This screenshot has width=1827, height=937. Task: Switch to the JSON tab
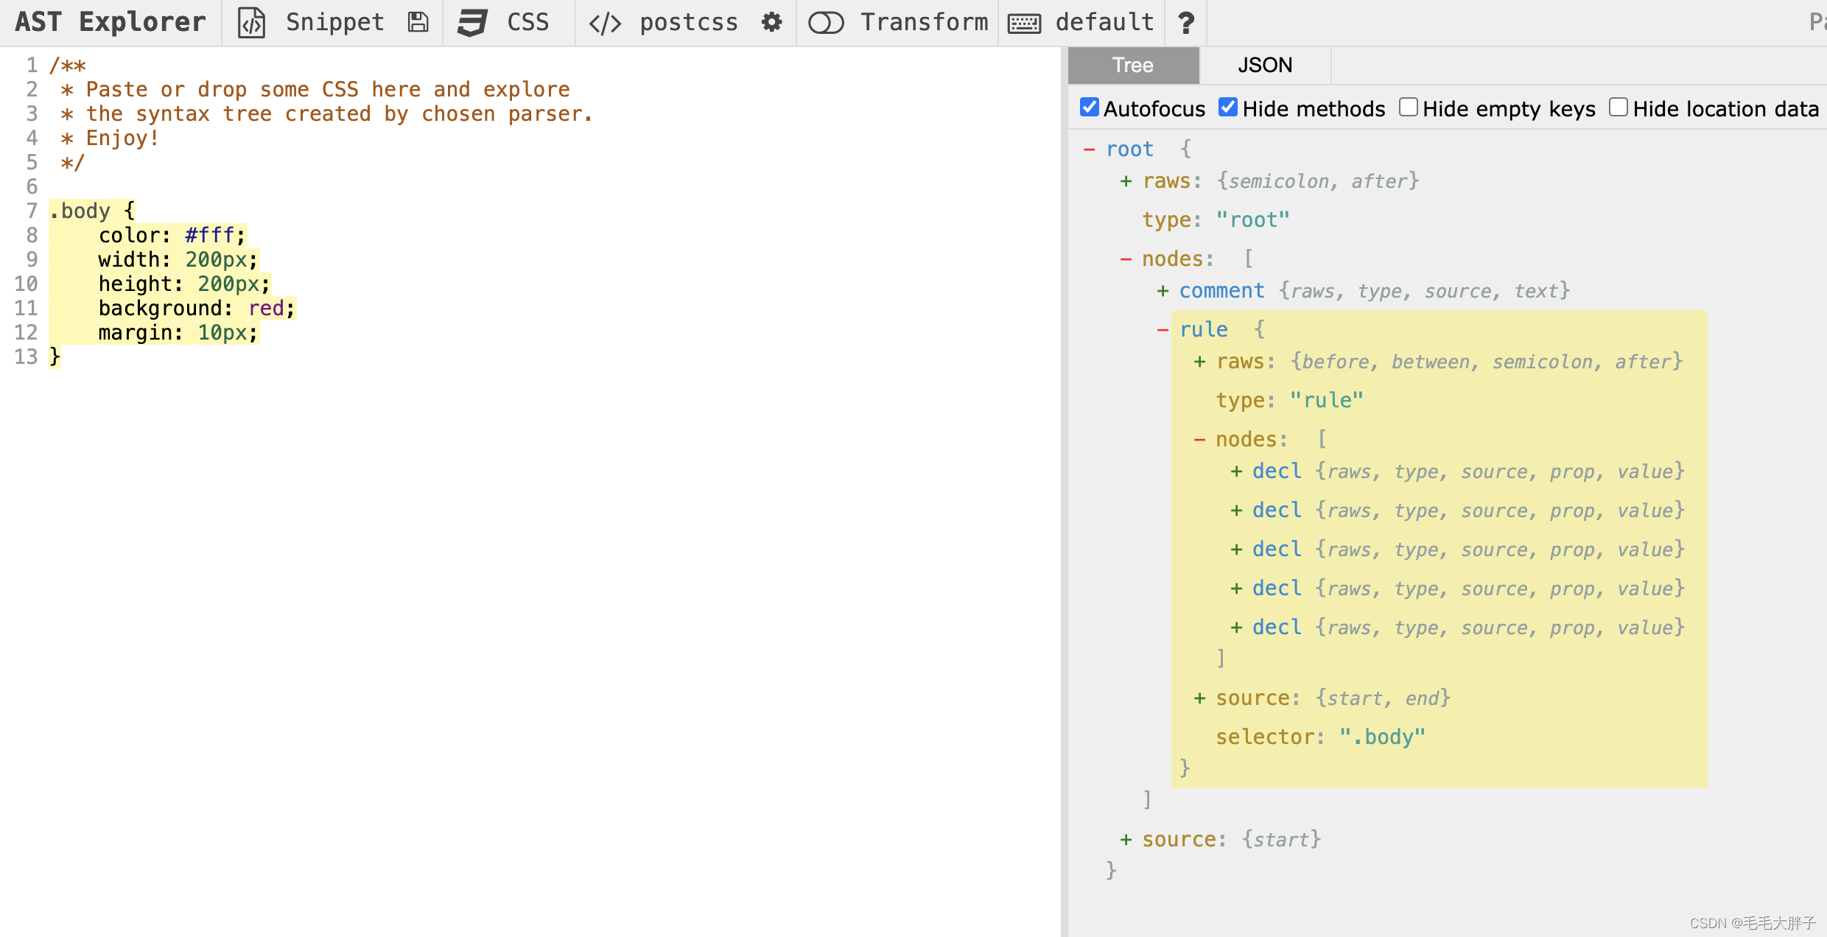coord(1264,65)
